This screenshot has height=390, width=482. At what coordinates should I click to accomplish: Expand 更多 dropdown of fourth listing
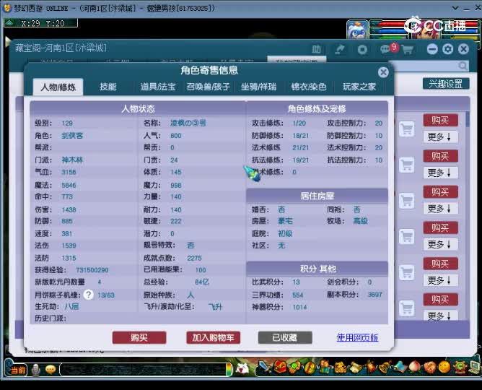point(440,245)
